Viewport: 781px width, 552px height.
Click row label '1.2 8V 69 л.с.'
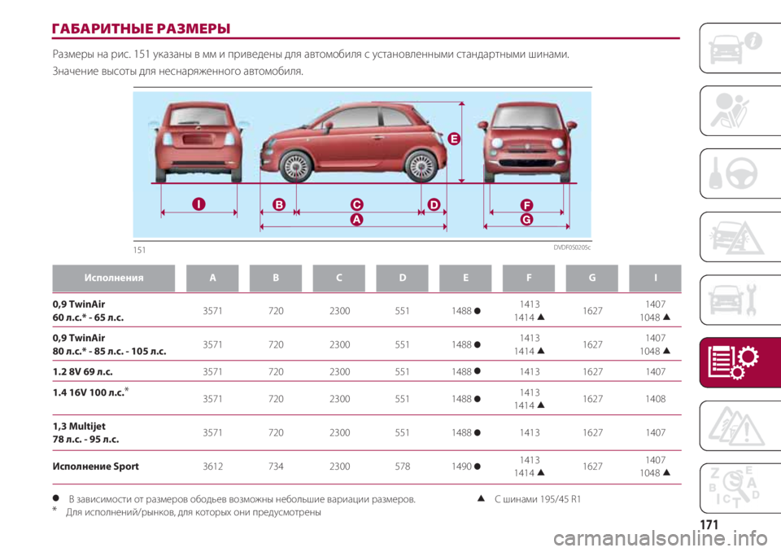pos(83,371)
